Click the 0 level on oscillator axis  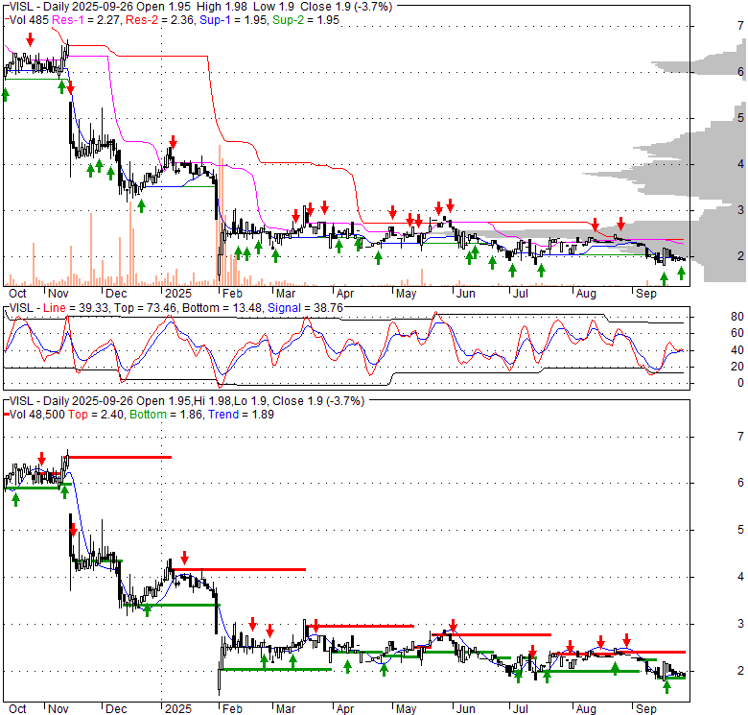[x=740, y=382]
